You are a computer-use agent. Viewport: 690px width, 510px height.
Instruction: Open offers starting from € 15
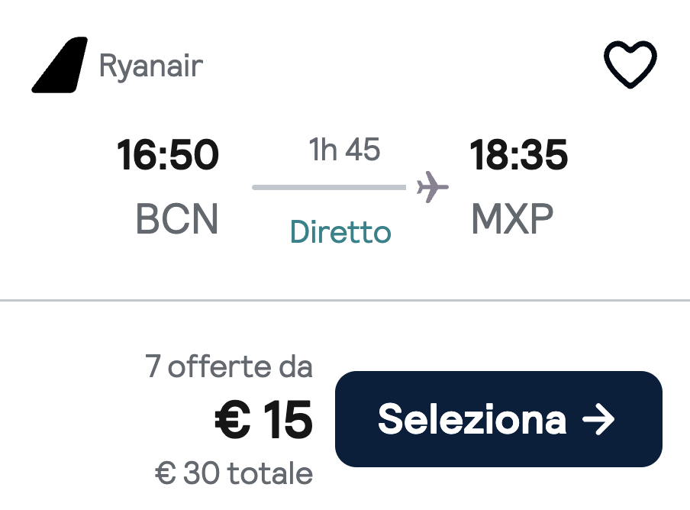coord(263,418)
